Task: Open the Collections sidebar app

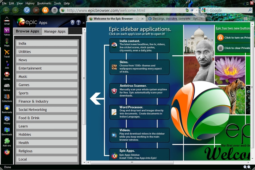Action: (7, 96)
